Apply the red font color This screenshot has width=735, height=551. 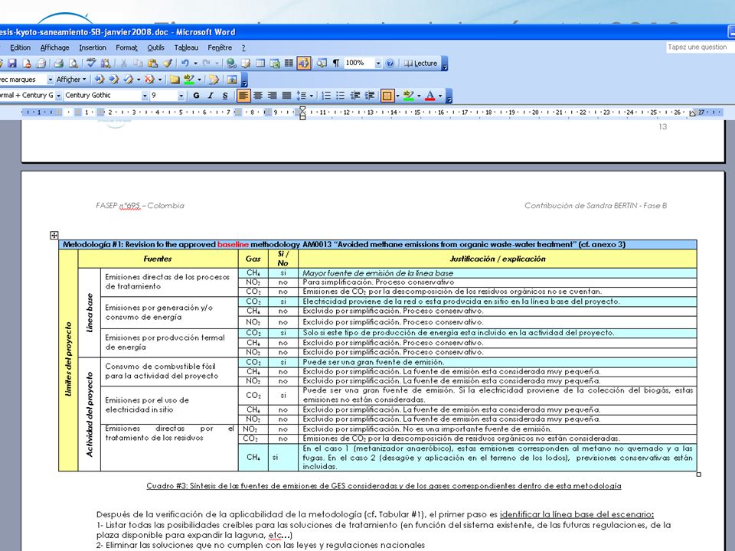click(x=430, y=96)
